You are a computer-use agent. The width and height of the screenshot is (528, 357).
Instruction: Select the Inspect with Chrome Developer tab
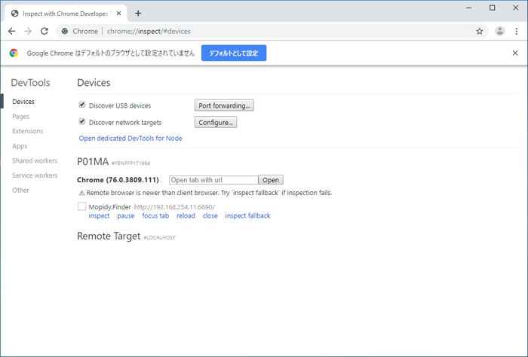[66, 14]
